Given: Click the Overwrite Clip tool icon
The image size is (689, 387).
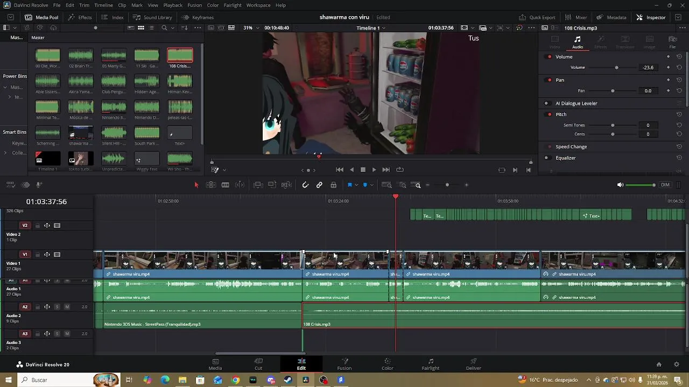Looking at the screenshot, I should (x=272, y=185).
